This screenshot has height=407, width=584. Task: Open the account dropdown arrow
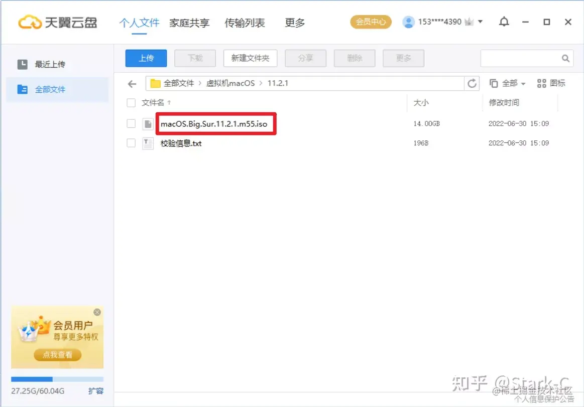[x=481, y=22]
